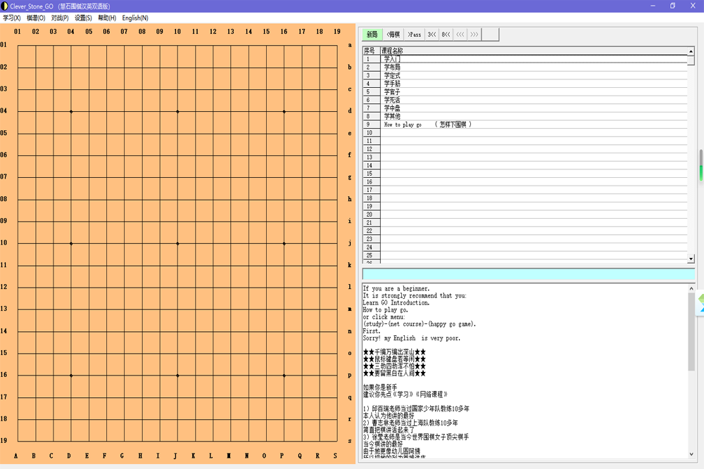Image resolution: width=704 pixels, height=469 pixels.
Task: Go back 3 moves with the 3<< button
Action: 432,34
